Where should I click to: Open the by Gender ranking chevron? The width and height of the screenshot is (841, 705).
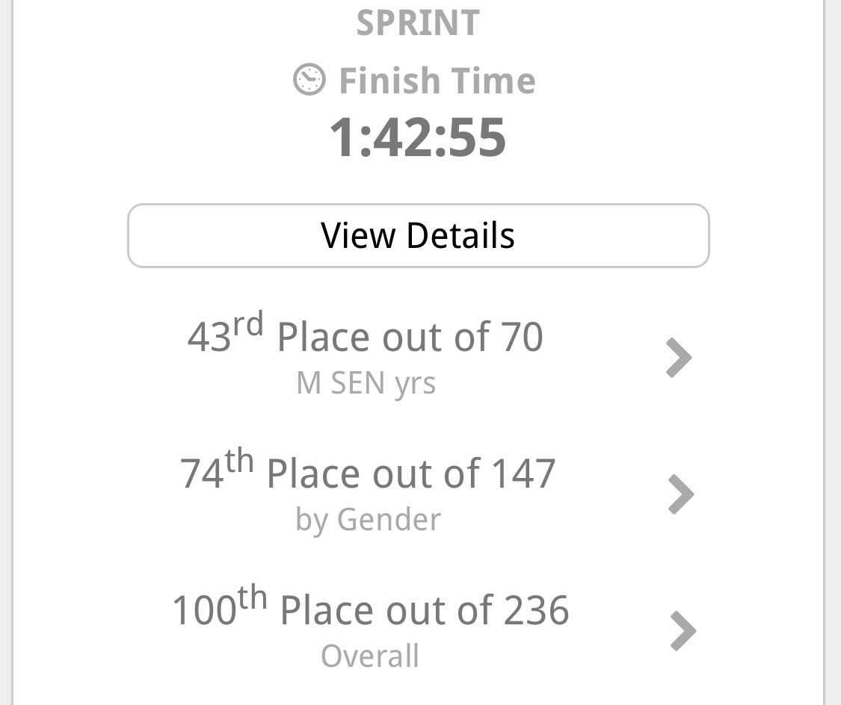pyautogui.click(x=680, y=494)
